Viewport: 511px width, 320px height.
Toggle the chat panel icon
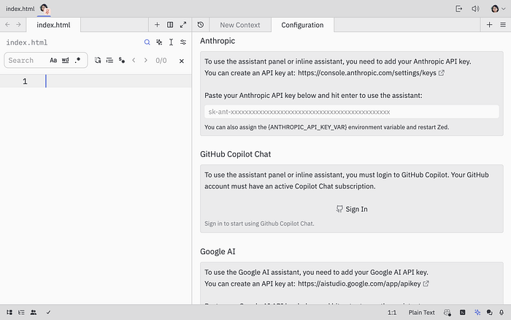[490, 312]
